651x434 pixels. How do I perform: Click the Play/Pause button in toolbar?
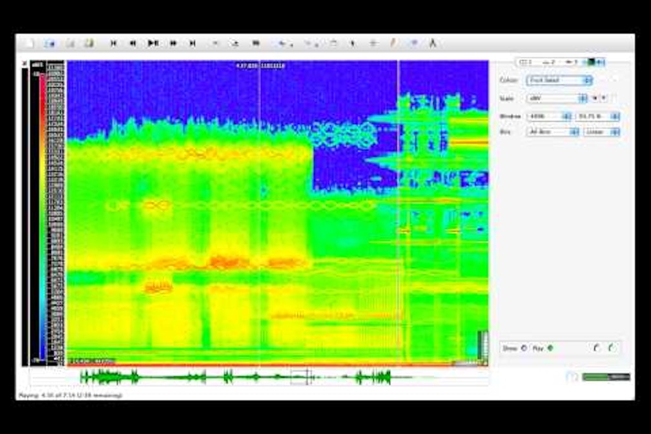(x=152, y=43)
